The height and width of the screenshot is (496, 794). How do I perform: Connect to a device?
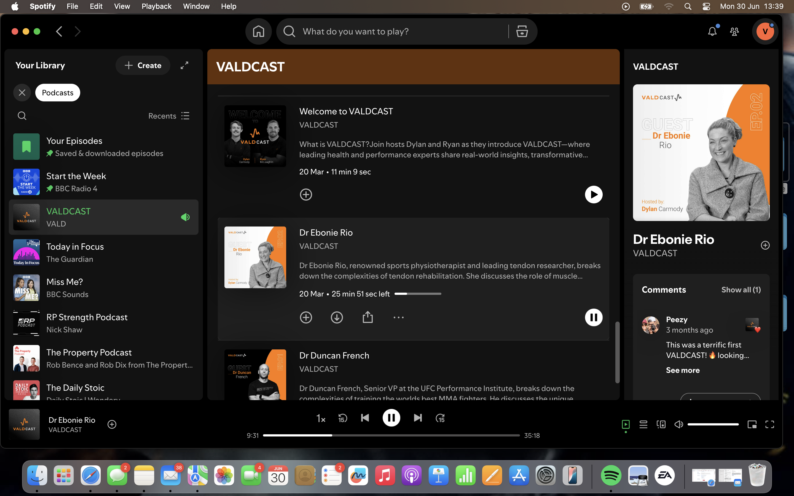coord(661,424)
